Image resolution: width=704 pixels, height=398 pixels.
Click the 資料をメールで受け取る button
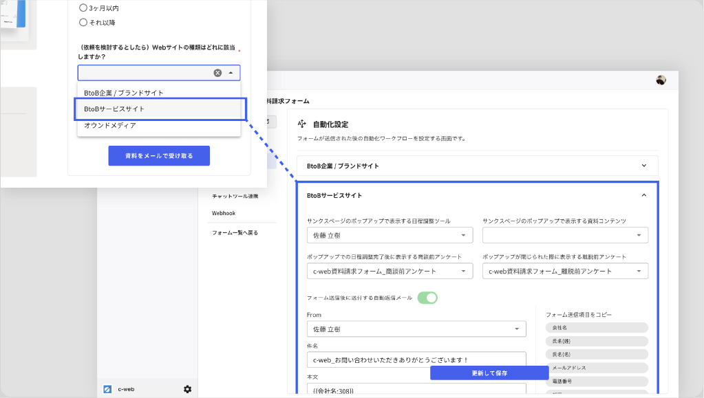[x=159, y=156]
